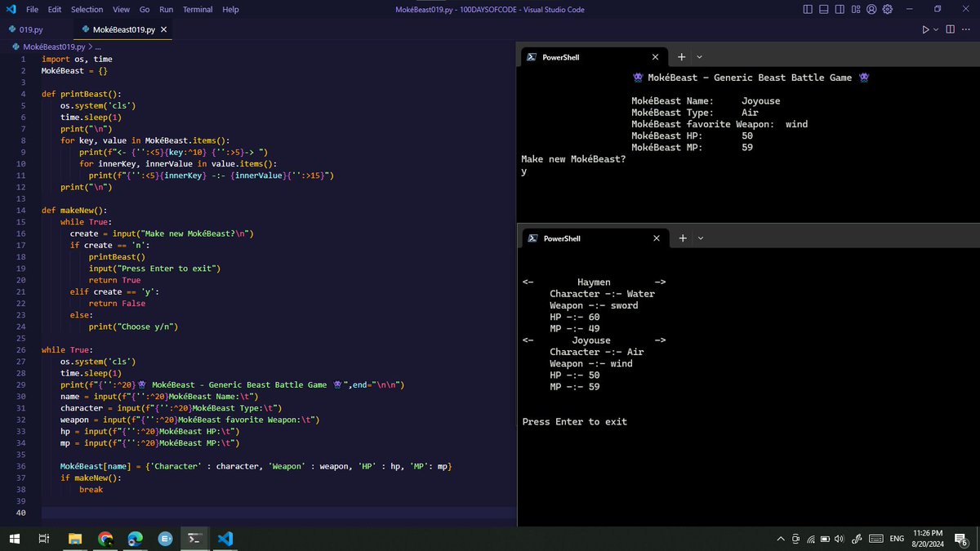Switch to the 019.py editor tab
The height and width of the screenshot is (551, 980).
[x=31, y=29]
